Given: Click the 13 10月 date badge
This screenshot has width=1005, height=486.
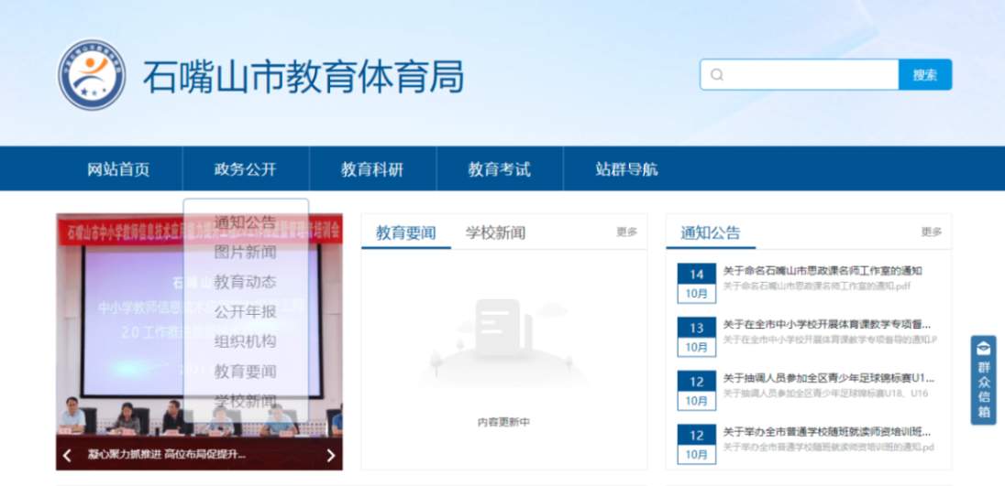Looking at the screenshot, I should [696, 337].
